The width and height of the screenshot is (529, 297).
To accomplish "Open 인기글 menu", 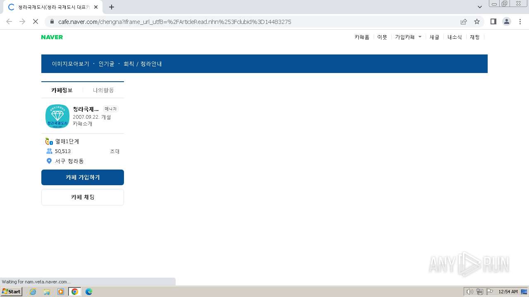I will click(106, 64).
